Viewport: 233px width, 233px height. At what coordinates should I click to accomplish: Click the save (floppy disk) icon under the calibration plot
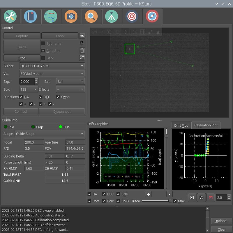tap(201, 197)
